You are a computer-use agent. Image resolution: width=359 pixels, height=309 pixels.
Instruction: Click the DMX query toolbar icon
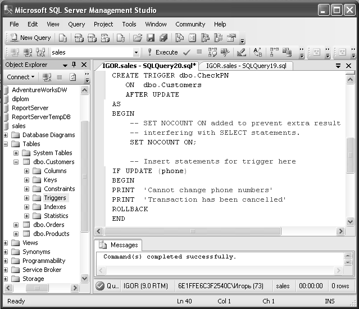click(92, 38)
